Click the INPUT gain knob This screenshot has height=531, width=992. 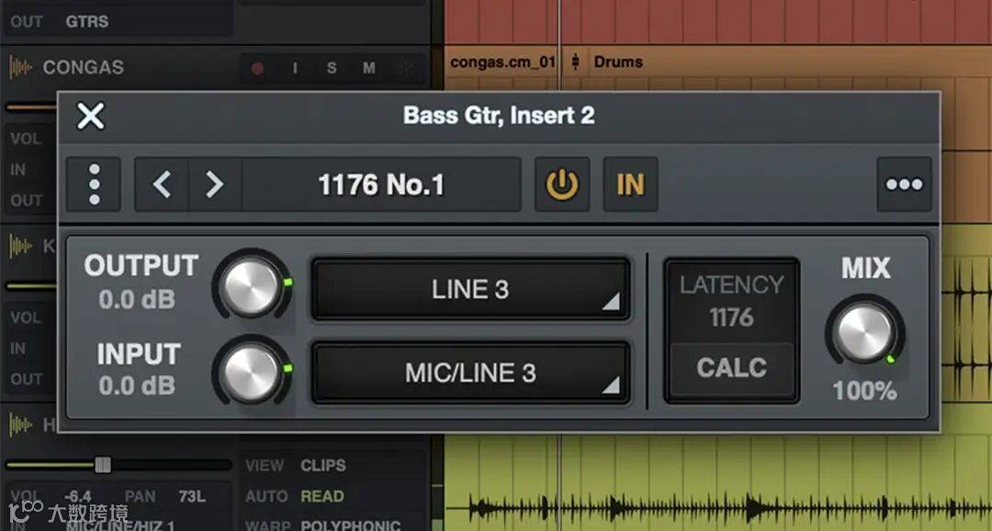coord(253,372)
